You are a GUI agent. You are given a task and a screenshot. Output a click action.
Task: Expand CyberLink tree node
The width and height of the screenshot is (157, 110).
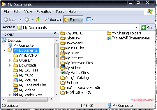(x=10, y=60)
